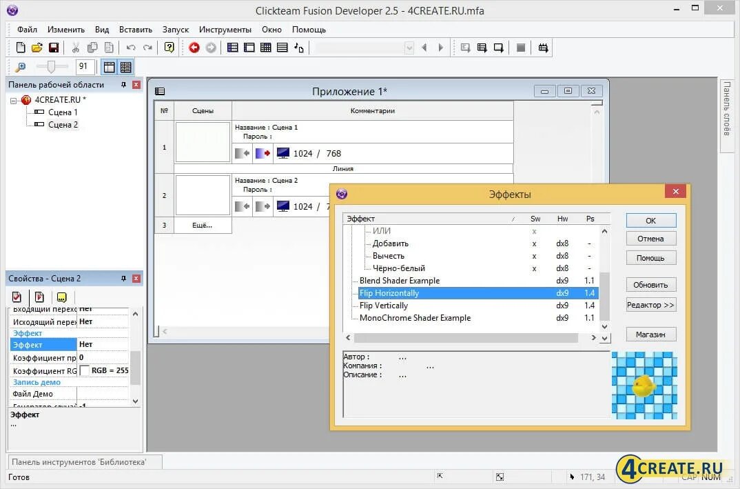
Task: Open the Event editor grid icon
Action: click(x=266, y=48)
